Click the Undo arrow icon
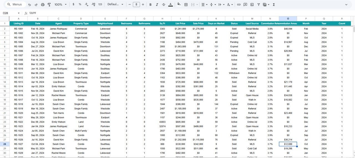 pos(30,5)
